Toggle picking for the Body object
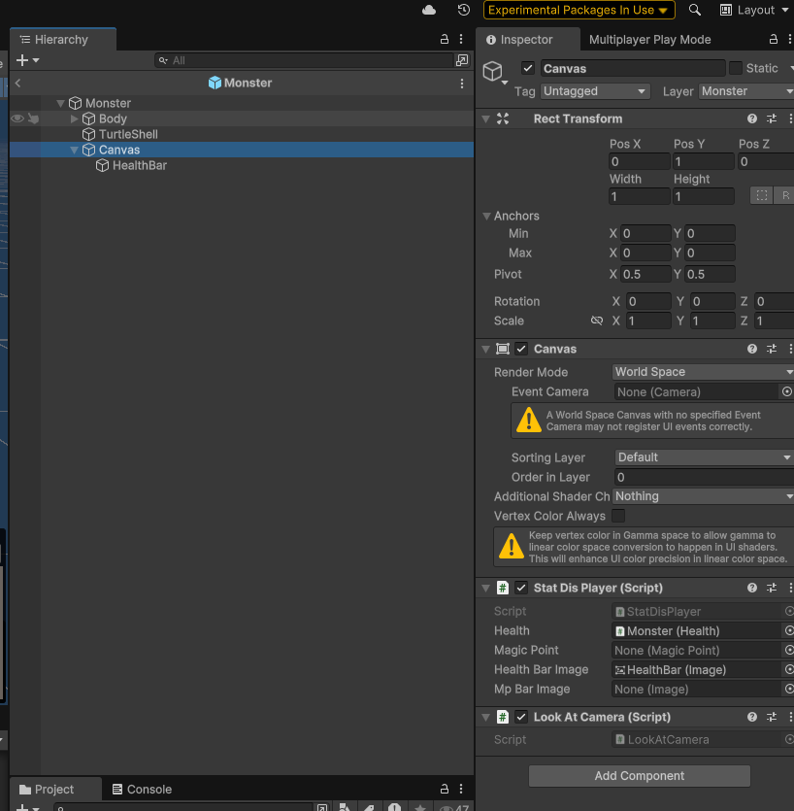The width and height of the screenshot is (794, 811). click(34, 118)
